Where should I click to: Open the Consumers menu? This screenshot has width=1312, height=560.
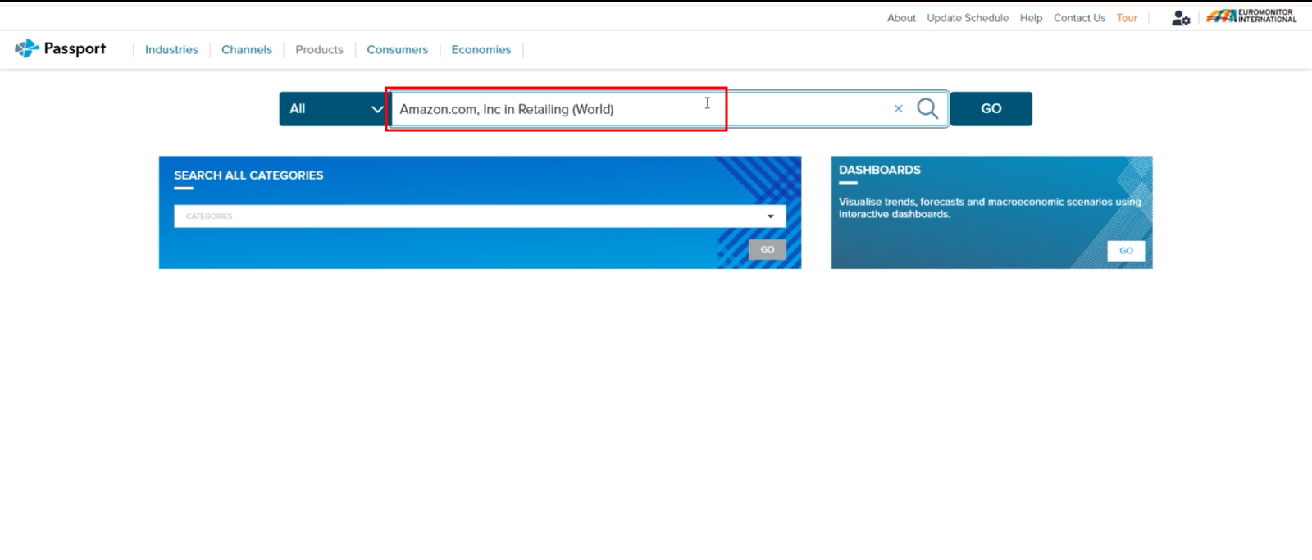point(397,50)
